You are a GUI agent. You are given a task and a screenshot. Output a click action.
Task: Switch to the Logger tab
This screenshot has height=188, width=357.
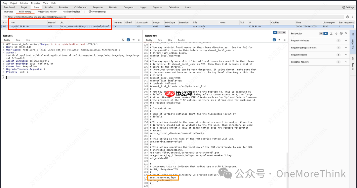(x=143, y=7)
